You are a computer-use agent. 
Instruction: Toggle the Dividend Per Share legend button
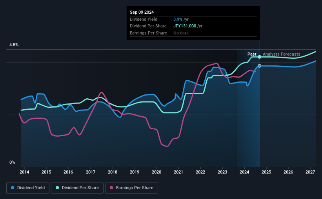77,188
